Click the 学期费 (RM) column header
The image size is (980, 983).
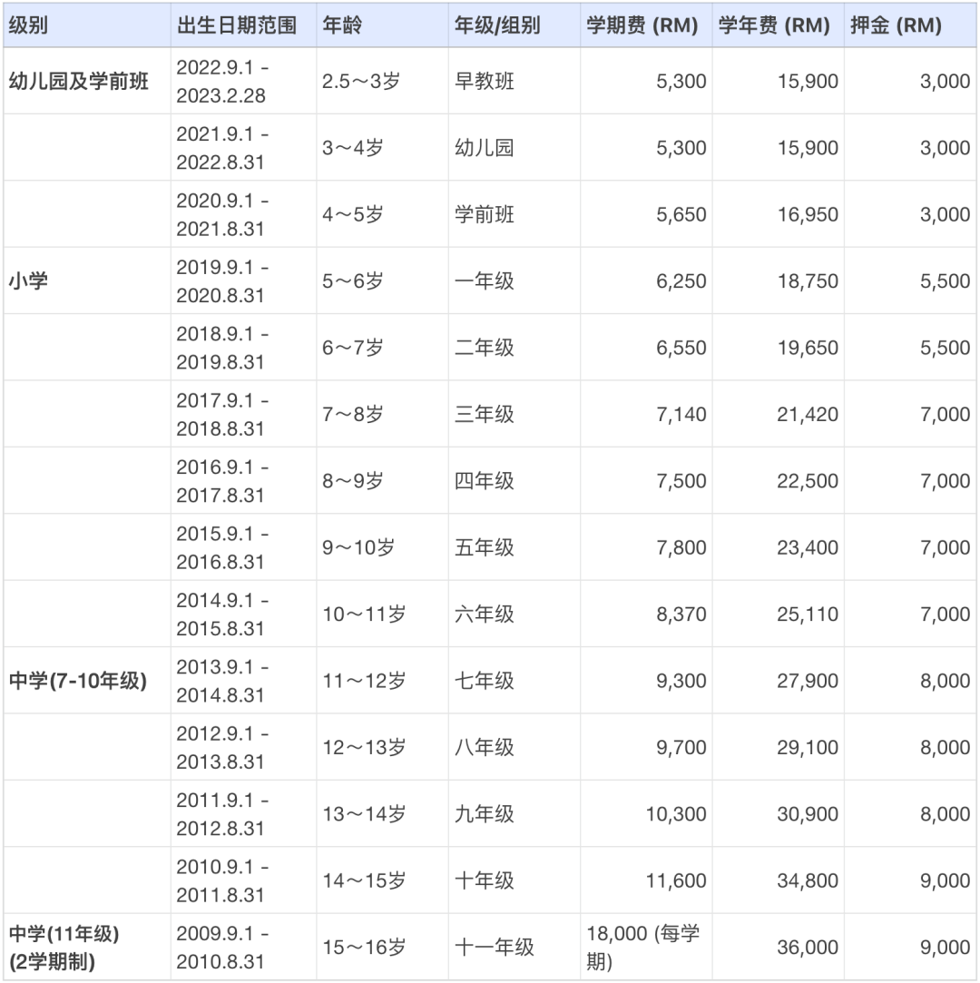point(646,25)
